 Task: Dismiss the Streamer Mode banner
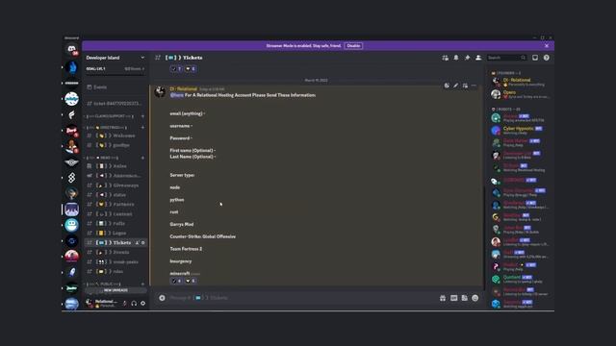point(547,46)
